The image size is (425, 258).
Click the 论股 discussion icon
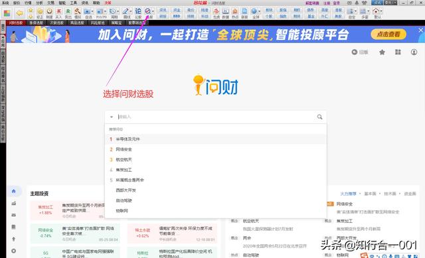(138, 11)
